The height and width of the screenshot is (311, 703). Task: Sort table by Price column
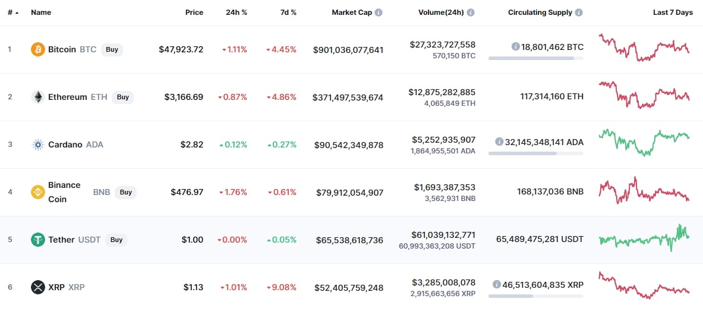[194, 12]
